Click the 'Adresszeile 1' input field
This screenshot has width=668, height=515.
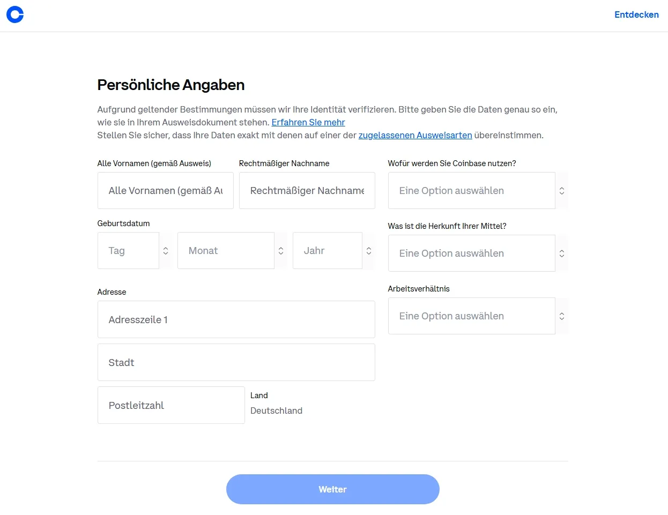tap(236, 319)
